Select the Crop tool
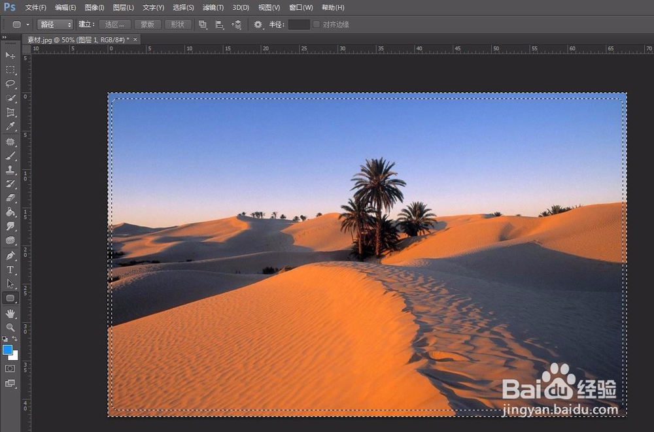The height and width of the screenshot is (432, 654). [x=10, y=112]
